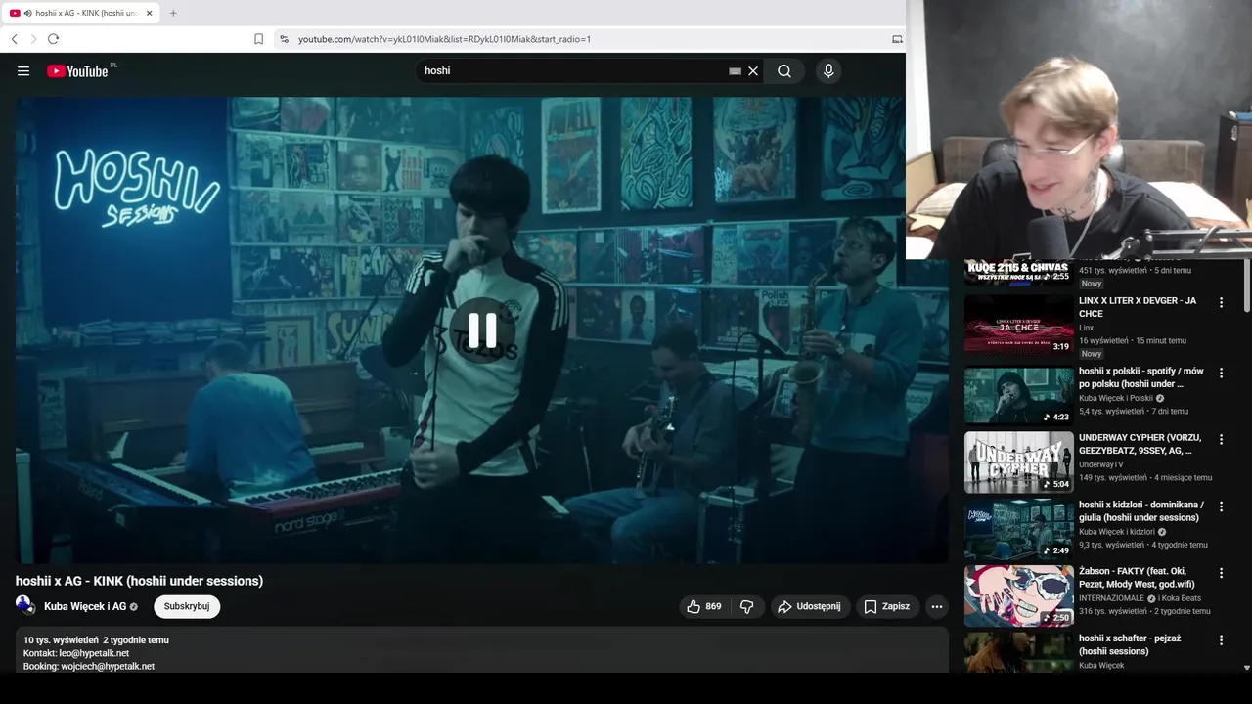Open options menu for UNDERWAY CYPHER video
Screen dimensions: 1252x704
click(1221, 440)
